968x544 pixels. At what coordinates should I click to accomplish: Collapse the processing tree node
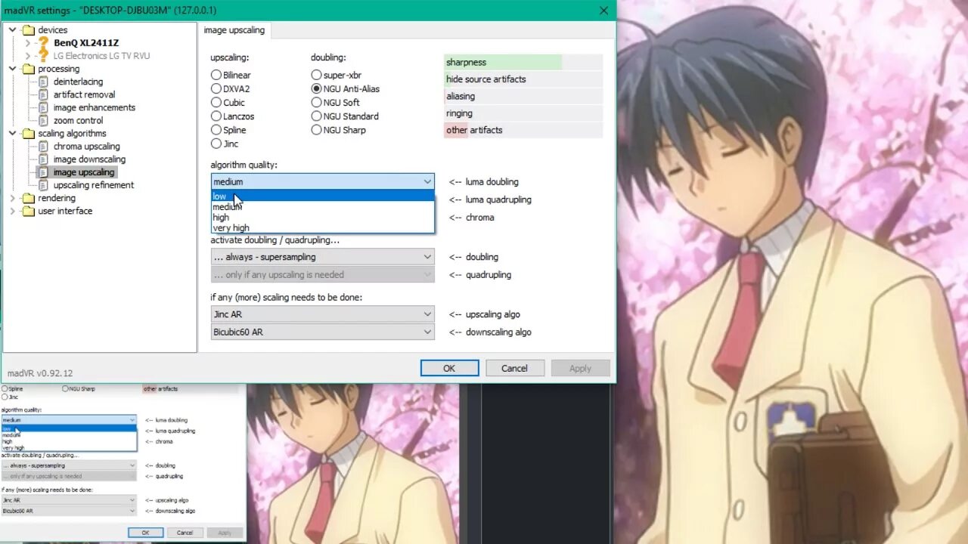coord(13,69)
